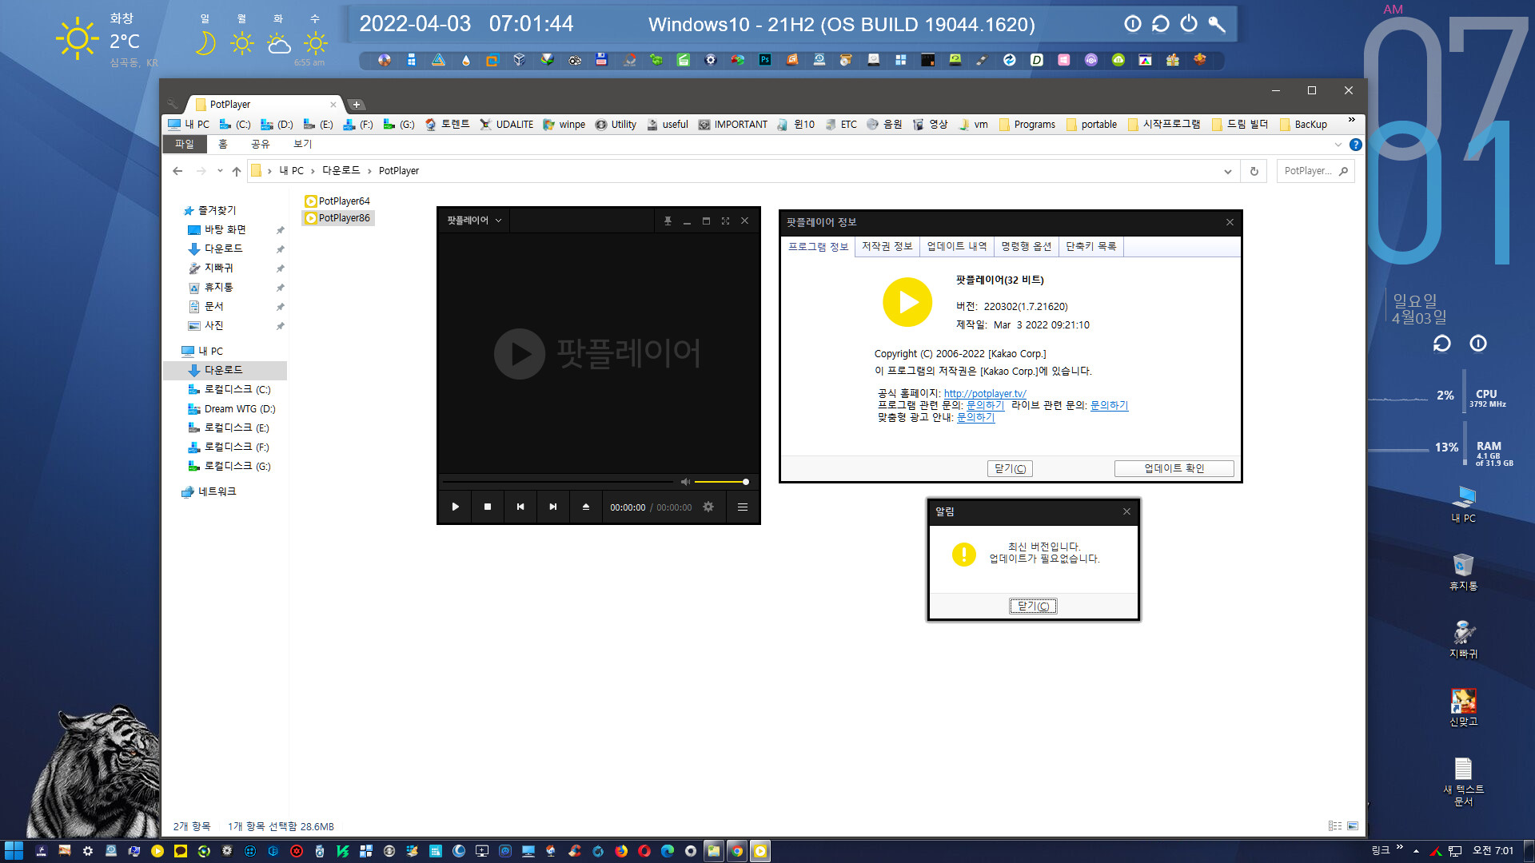Switch to the 단축키 목록 tab

point(1090,246)
